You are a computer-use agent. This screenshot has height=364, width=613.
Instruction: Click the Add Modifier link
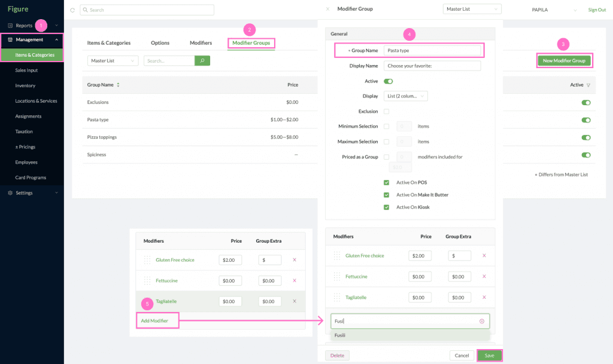pos(154,321)
